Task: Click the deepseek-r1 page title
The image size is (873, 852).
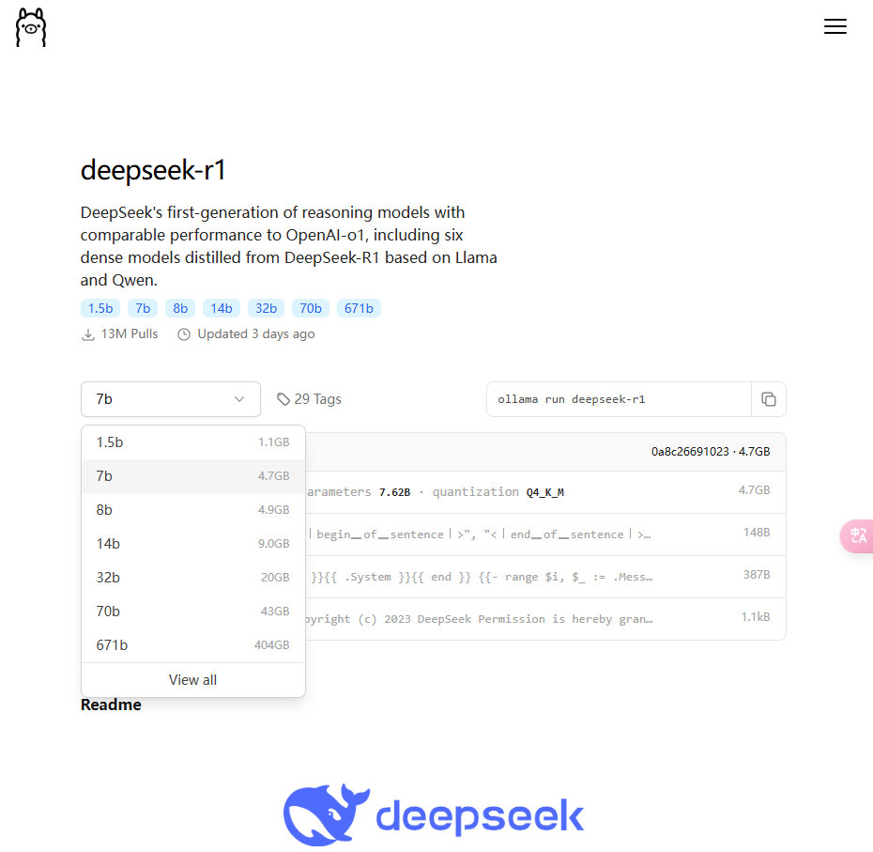Action: (153, 170)
